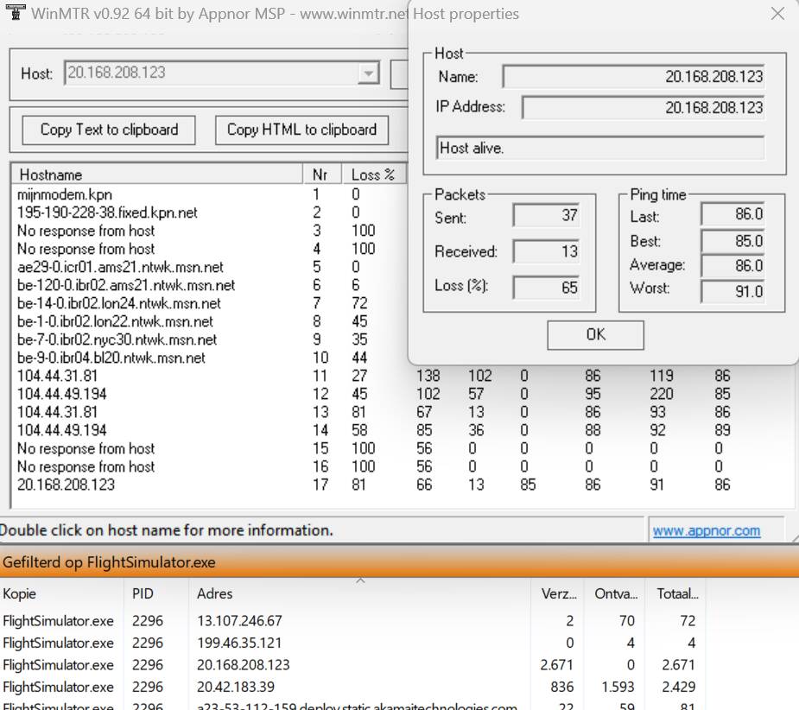Click the Nr column header
Image resolution: width=799 pixels, height=710 pixels.
pos(322,174)
